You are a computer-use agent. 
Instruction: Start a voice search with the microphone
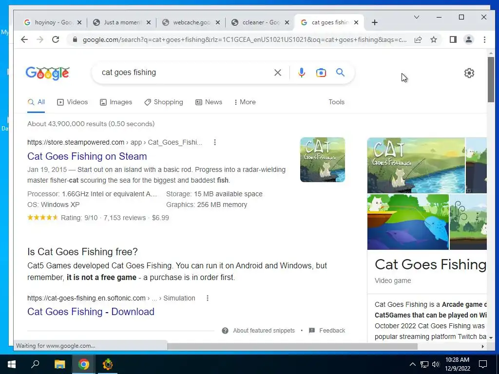tap(301, 73)
